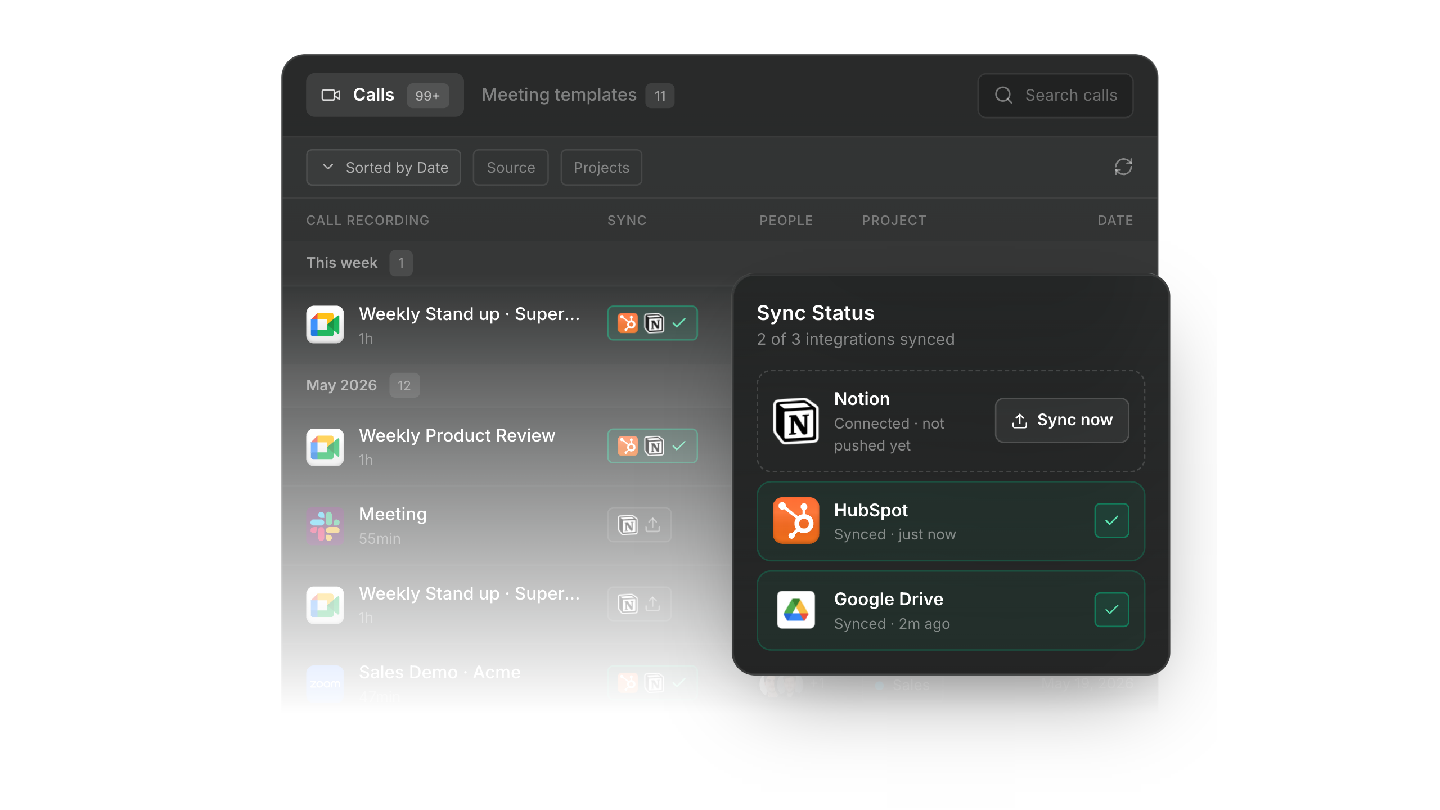Open the Calls tab
The width and height of the screenshot is (1440, 810).
tap(385, 95)
